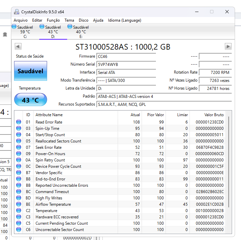Click the Letra da Unidade field D:
Screen dimensions: 241x240
(x=126, y=88)
